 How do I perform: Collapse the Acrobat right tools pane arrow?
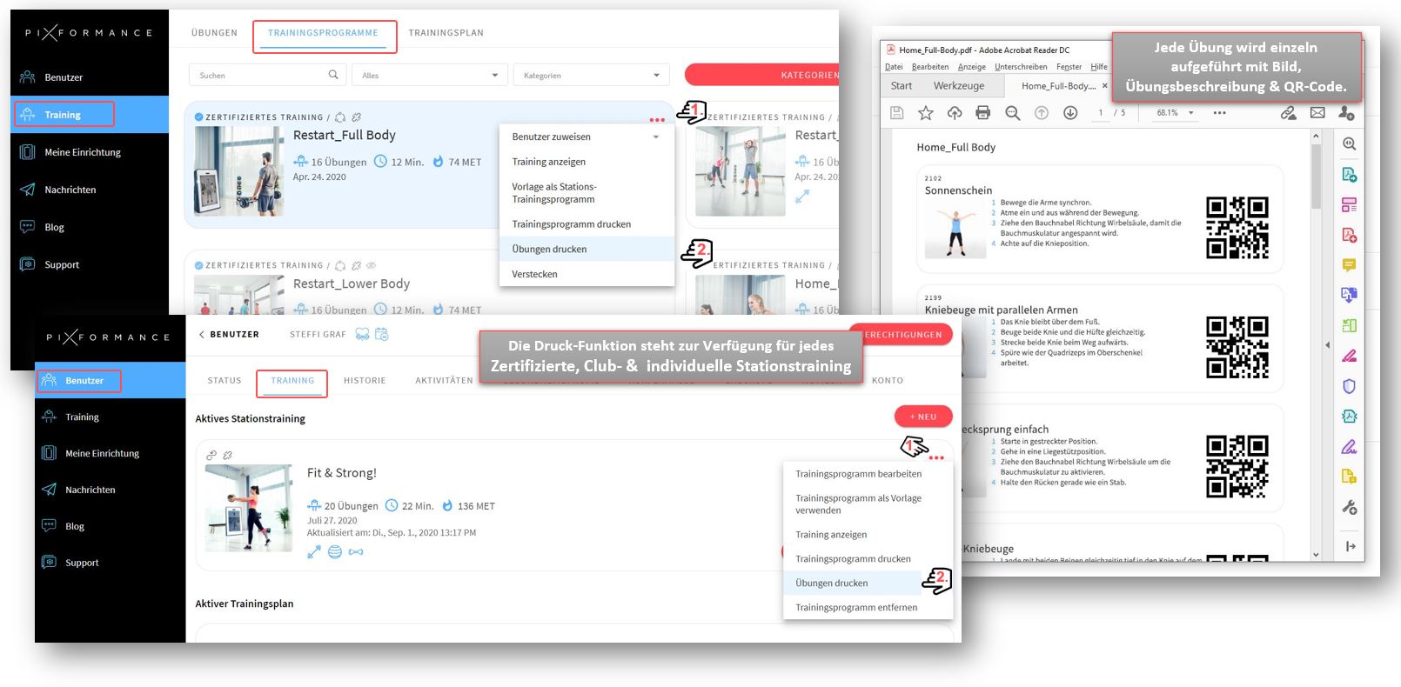point(1327,345)
